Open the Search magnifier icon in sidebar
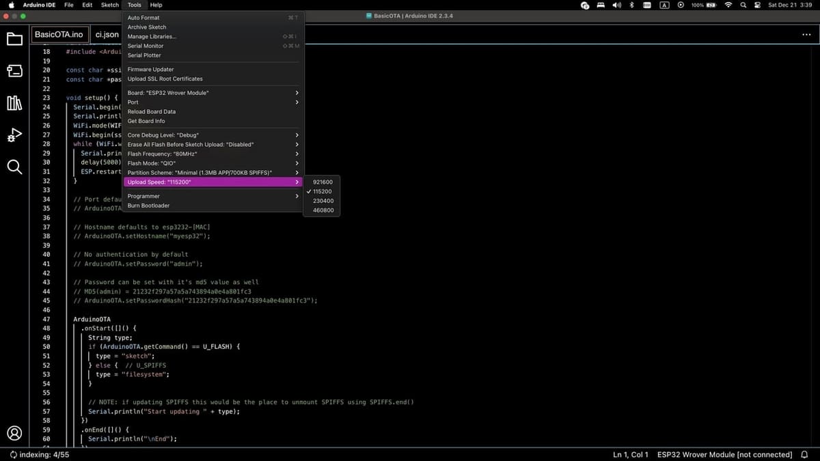The width and height of the screenshot is (820, 461). point(14,167)
